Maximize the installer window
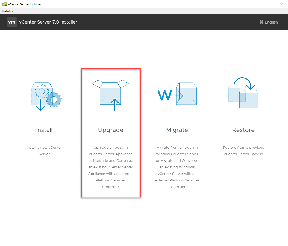 pos(269,4)
